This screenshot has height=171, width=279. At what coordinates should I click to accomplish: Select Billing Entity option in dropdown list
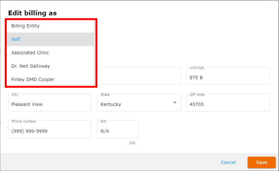pos(50,26)
